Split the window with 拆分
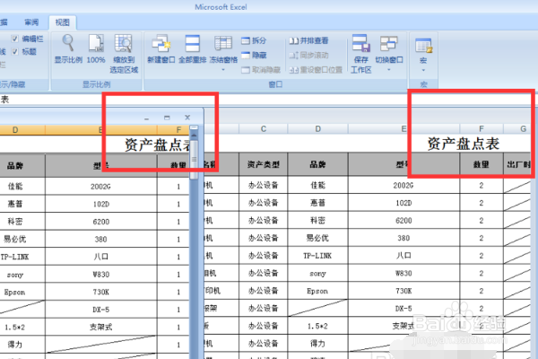The image size is (538, 359). [x=254, y=40]
